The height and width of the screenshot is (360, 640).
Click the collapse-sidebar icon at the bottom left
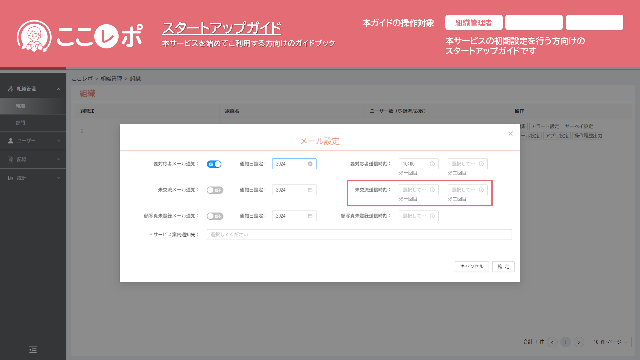(33, 349)
